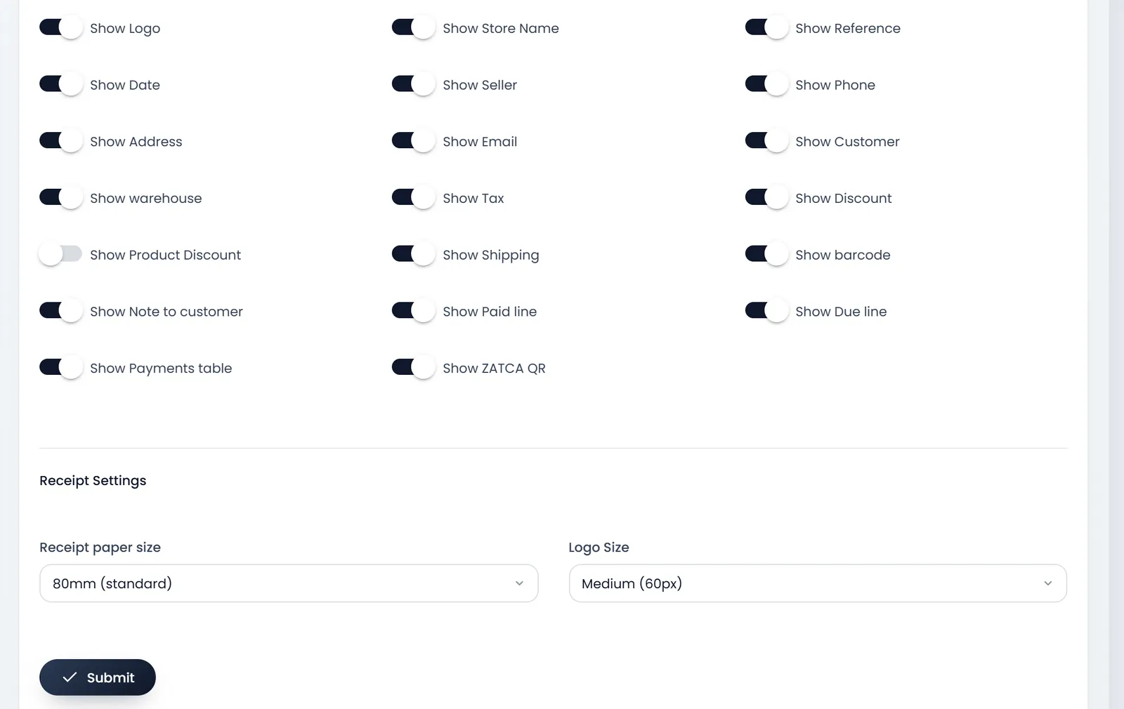Toggle the Show barcode switch
This screenshot has width=1124, height=709.
(x=766, y=255)
